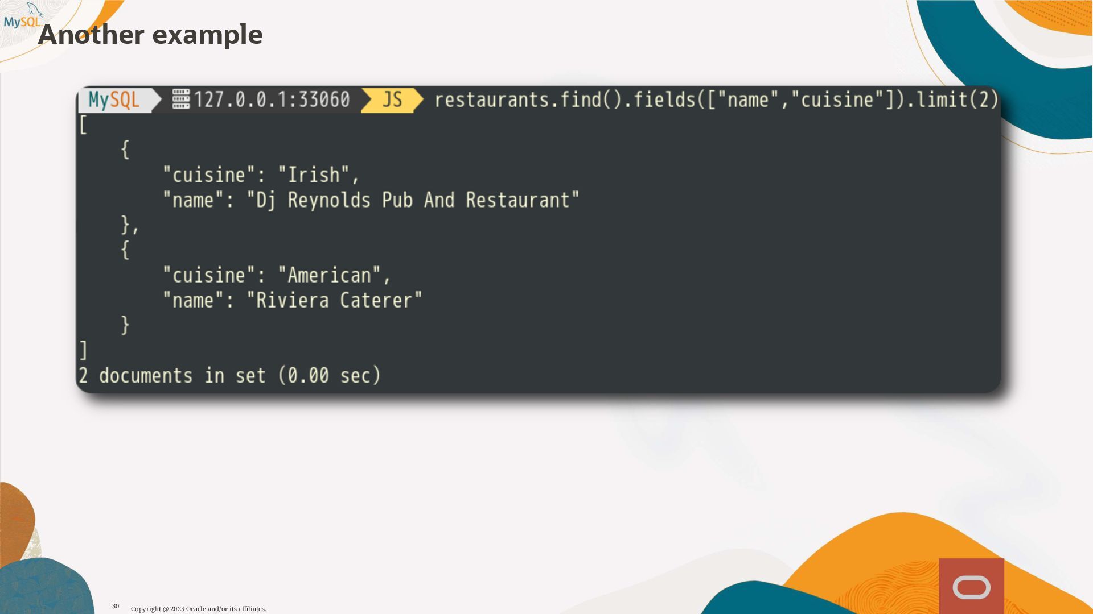The height and width of the screenshot is (614, 1093).
Task: Click the "American" cuisine value
Action: pos(330,276)
